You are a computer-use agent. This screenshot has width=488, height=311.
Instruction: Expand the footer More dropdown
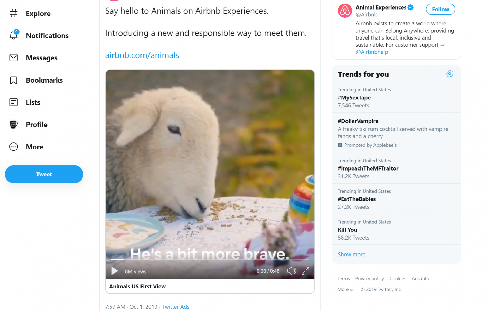point(345,289)
